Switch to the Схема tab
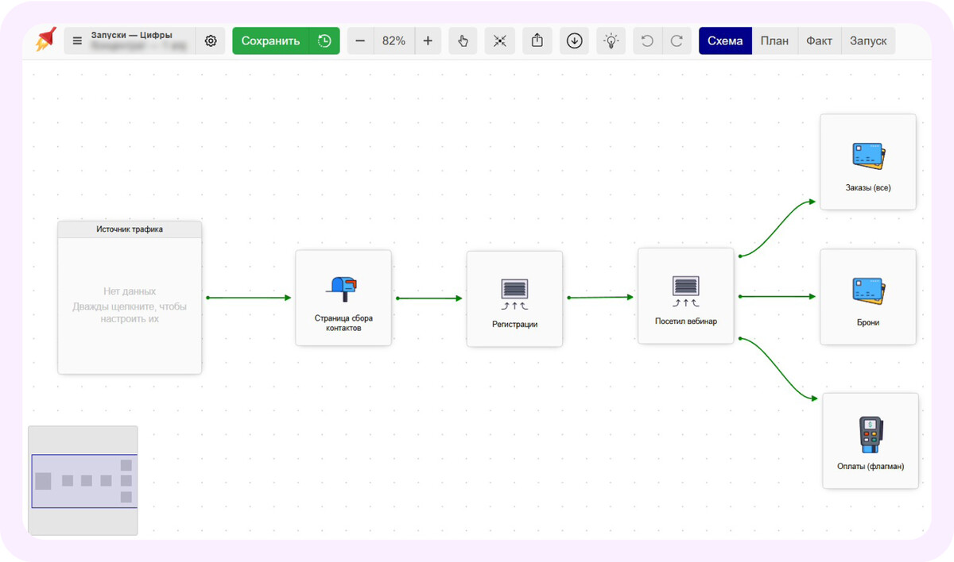 (x=725, y=41)
